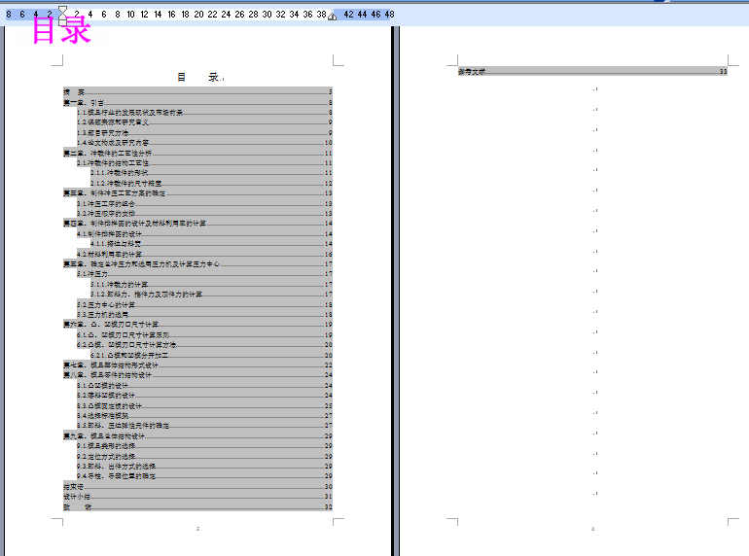749x556 pixels.
Task: Open the 第二章 chapter contents entry
Action: click(x=197, y=154)
